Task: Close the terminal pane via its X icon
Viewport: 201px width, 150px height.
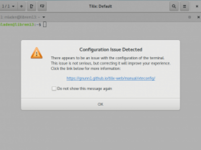Action: click(198, 17)
